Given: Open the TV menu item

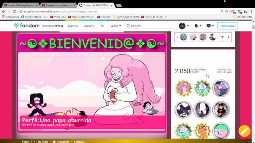Looking at the screenshot, I should 102,26.
